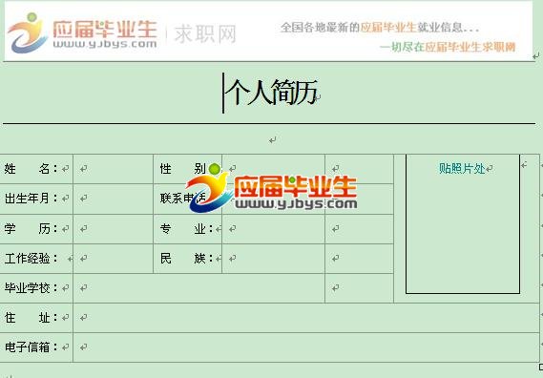
Task: Click the empty cell next to 电子信箱
Action: (306, 347)
